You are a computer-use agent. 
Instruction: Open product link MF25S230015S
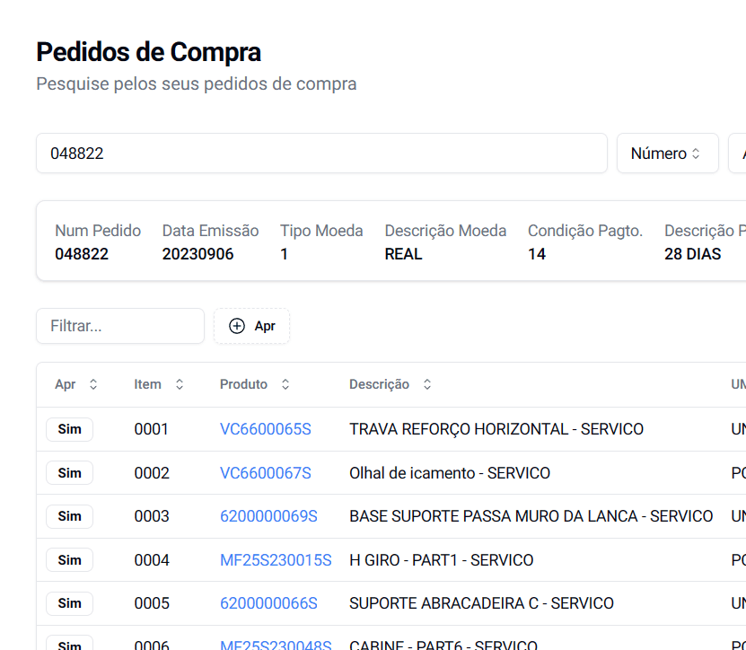[x=276, y=559]
